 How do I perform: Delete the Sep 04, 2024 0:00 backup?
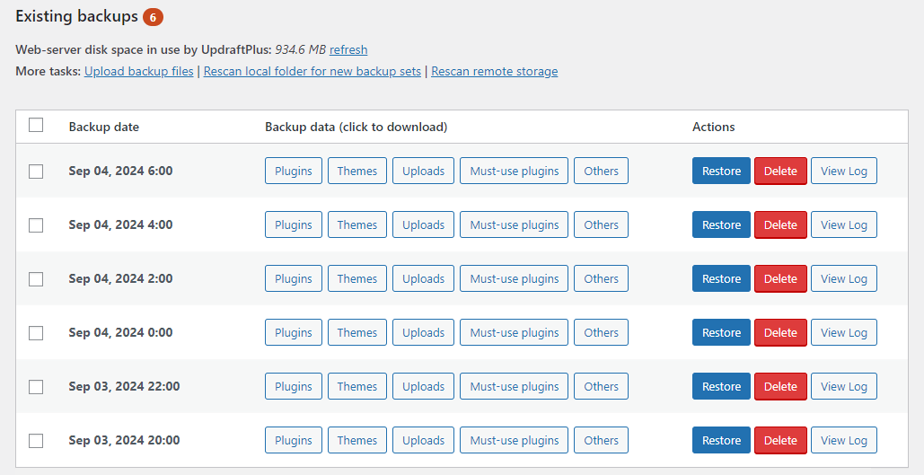pyautogui.click(x=780, y=332)
